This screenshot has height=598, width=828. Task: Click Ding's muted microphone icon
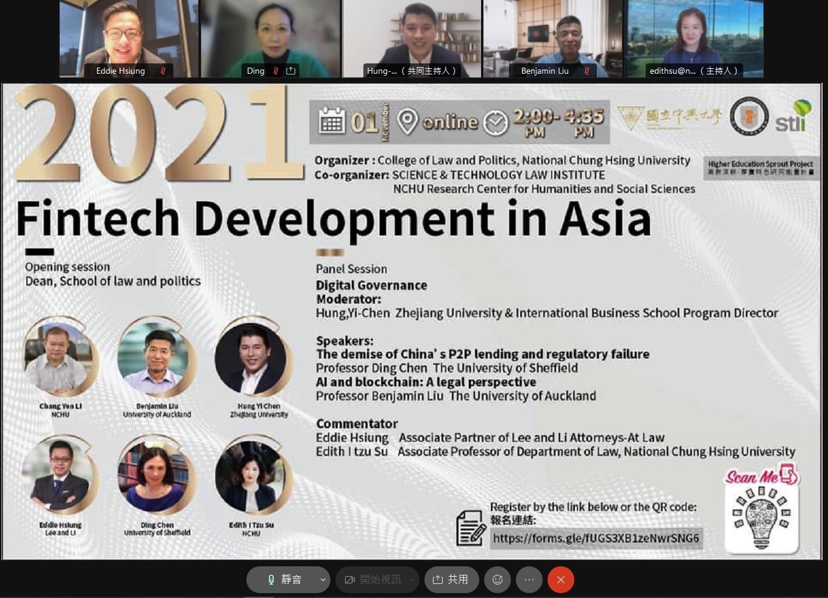(x=276, y=71)
